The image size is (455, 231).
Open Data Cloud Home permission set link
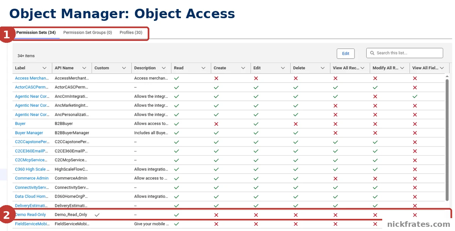[32, 197]
